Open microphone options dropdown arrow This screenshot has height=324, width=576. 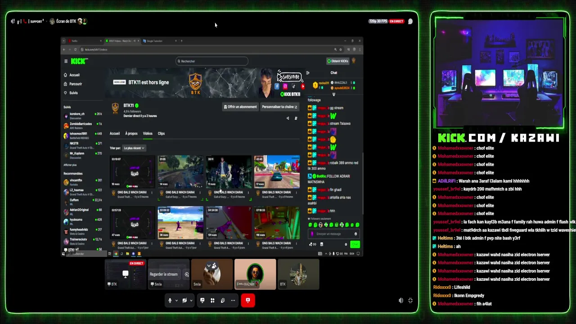[176, 300]
